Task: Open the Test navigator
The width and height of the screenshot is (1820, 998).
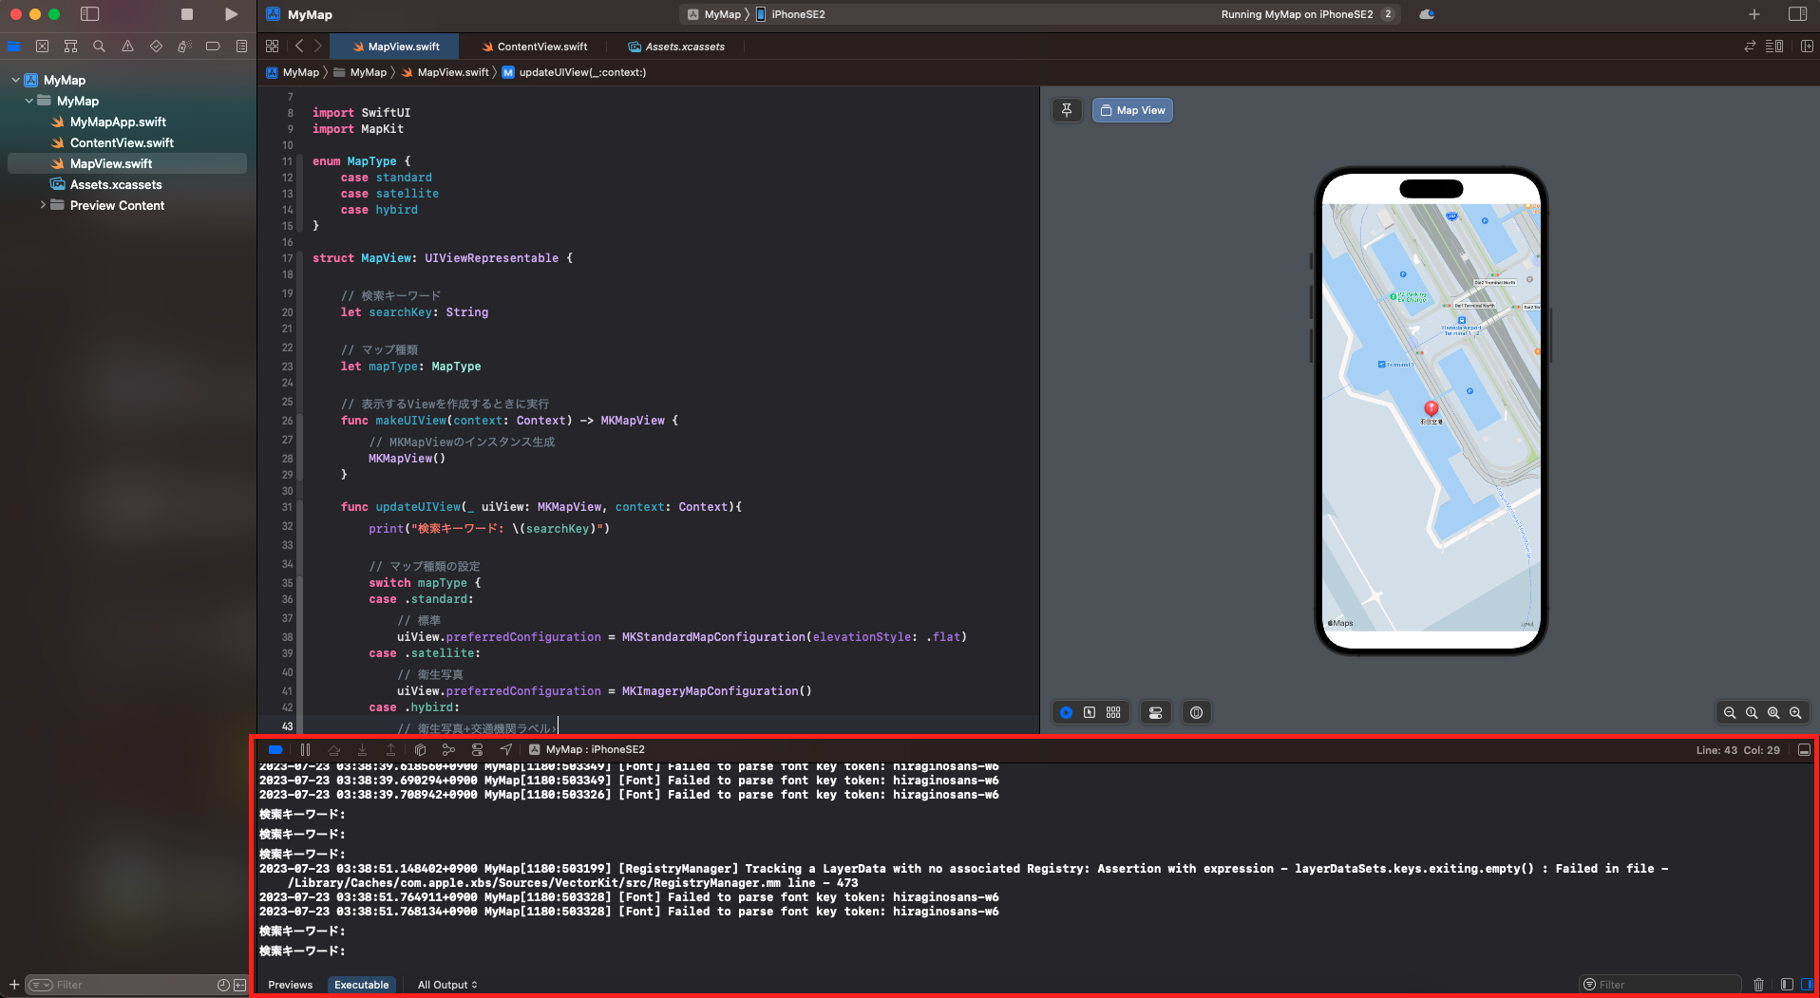Action: pyautogui.click(x=156, y=46)
